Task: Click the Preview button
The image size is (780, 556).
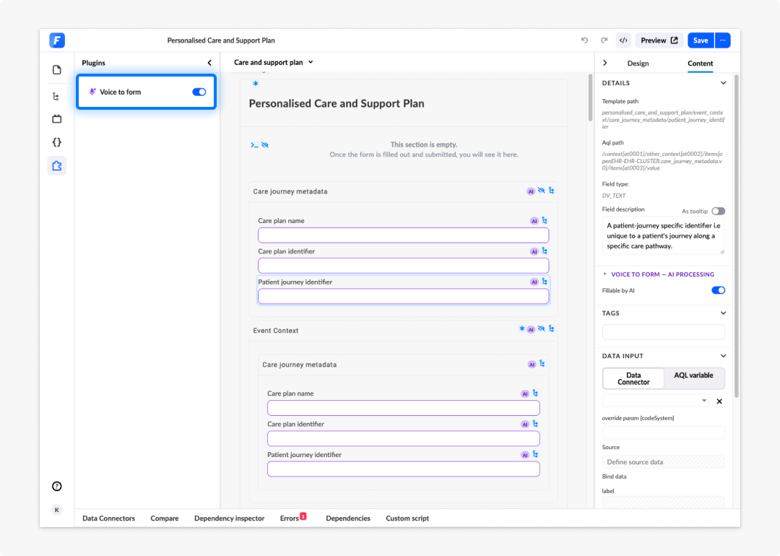Action: tap(659, 40)
